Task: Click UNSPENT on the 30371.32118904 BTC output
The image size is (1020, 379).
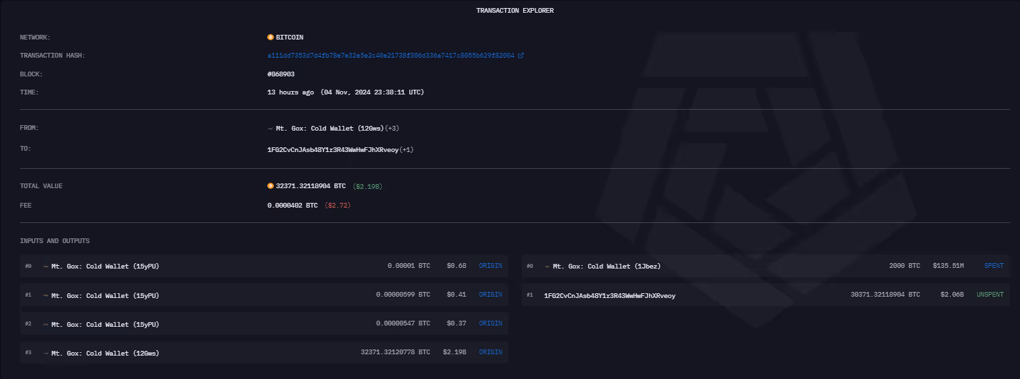Action: (990, 295)
